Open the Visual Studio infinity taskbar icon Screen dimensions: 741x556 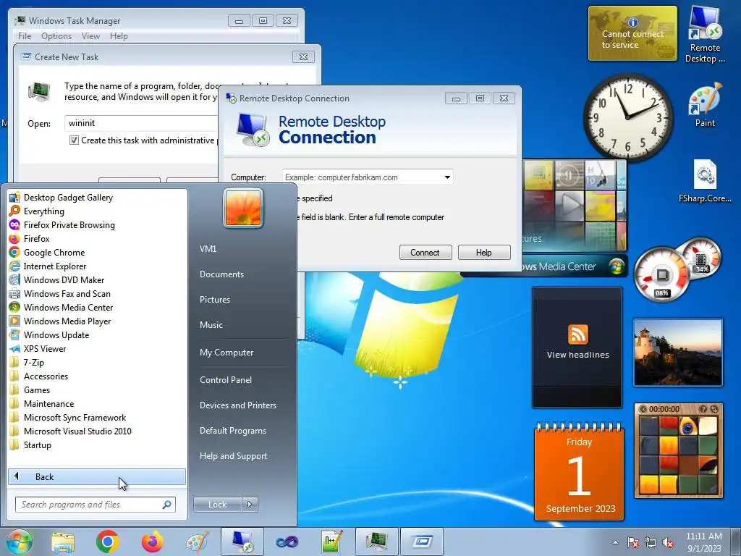click(287, 542)
